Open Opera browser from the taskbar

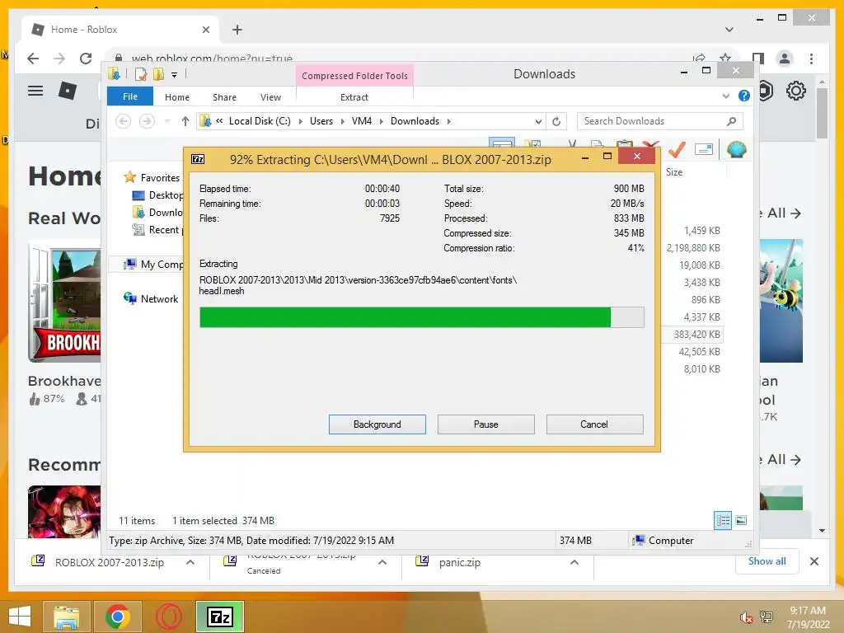169,617
